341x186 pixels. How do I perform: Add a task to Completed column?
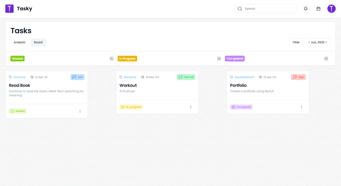(326, 58)
